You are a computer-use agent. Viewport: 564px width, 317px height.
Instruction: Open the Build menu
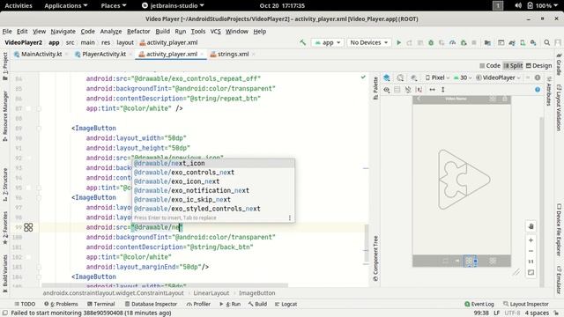162,32
